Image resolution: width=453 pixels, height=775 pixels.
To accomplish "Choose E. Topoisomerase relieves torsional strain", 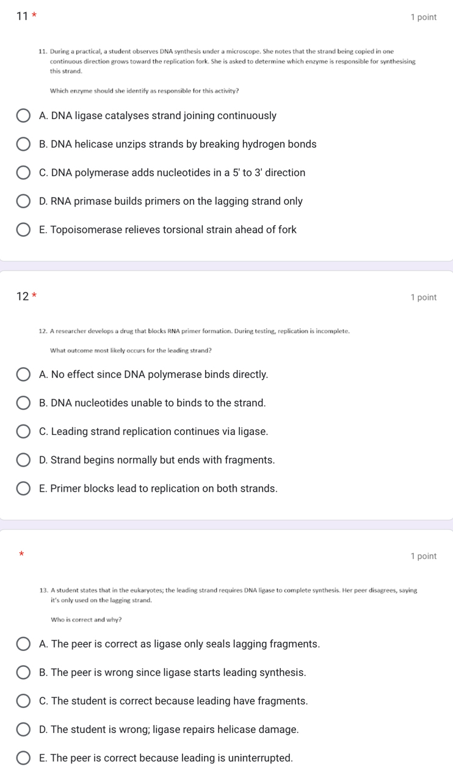I will click(x=23, y=230).
